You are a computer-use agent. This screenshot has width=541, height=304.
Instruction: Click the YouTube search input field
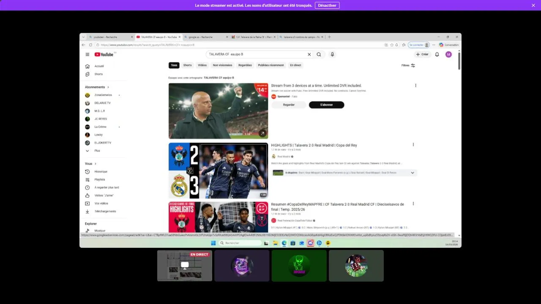tap(256, 54)
